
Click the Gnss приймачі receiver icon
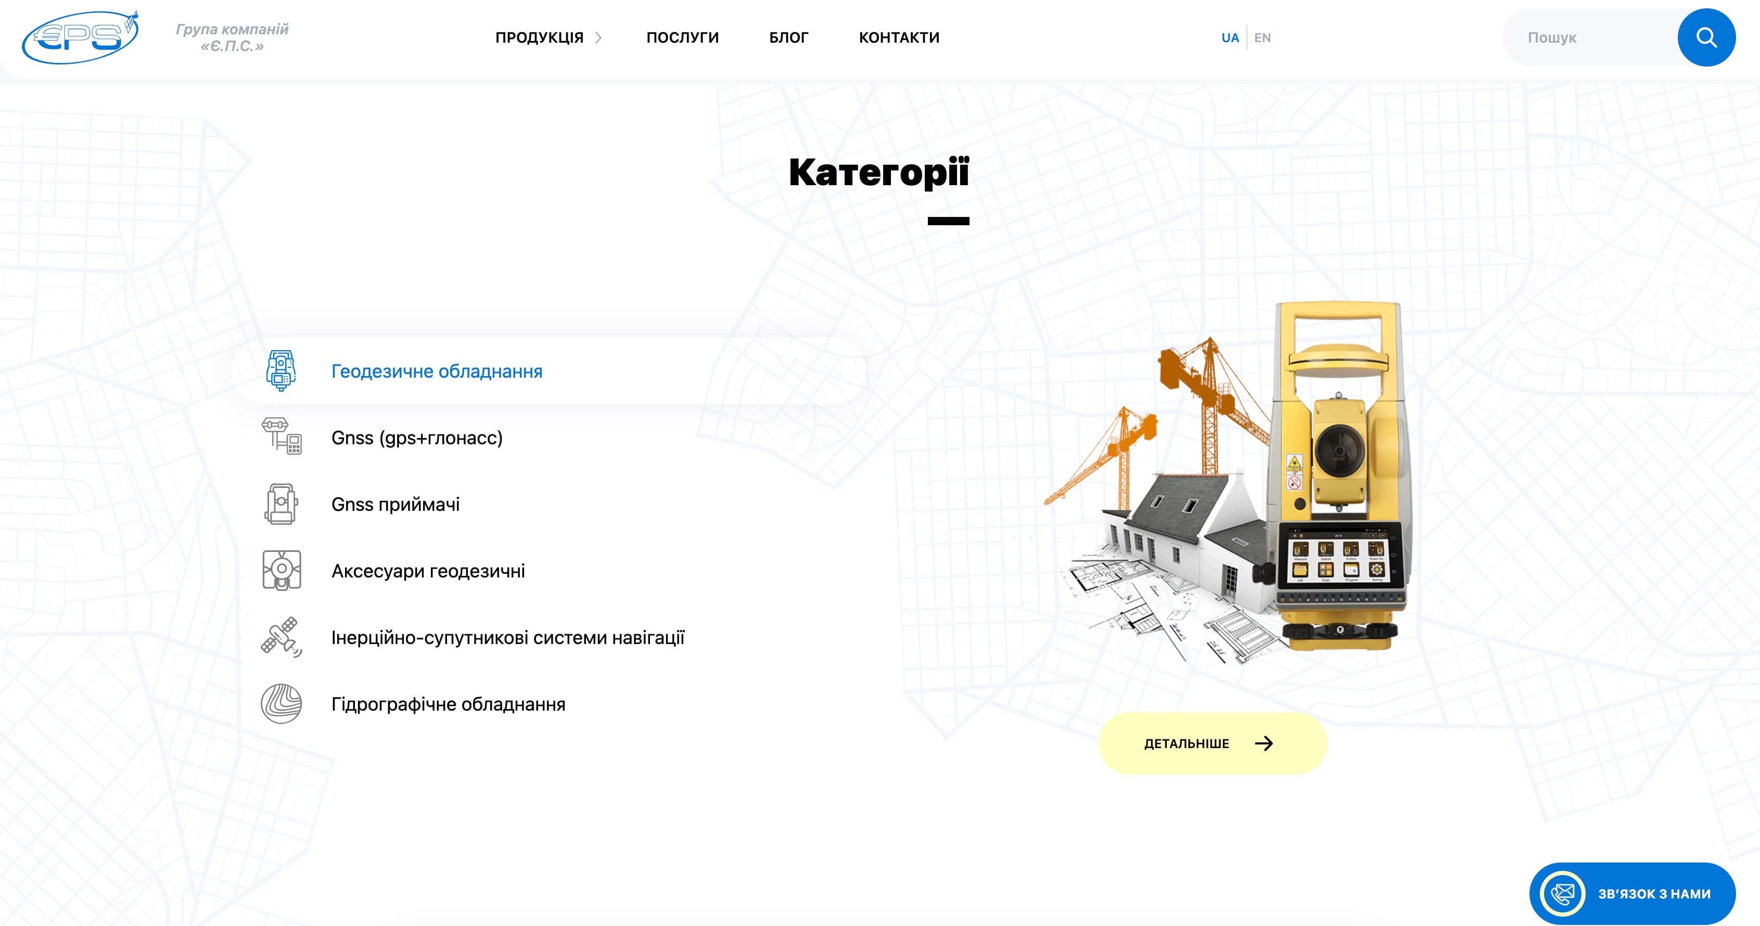pos(281,504)
